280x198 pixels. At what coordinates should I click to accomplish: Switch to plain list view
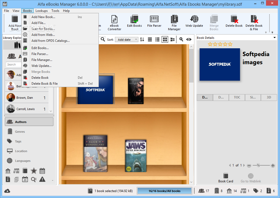(150, 39)
